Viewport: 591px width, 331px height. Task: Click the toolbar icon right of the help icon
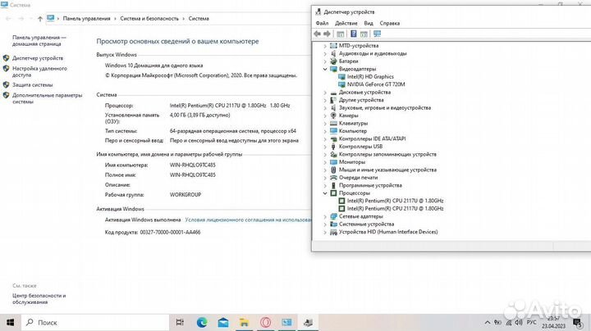click(x=364, y=34)
